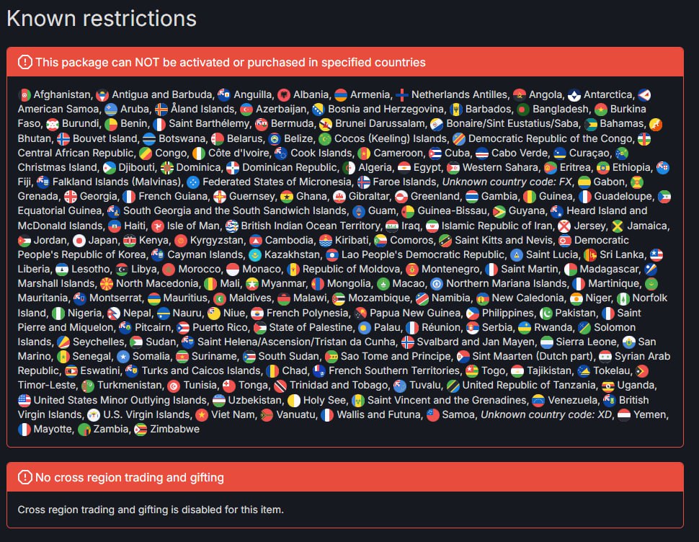Click the Viet Nam flag icon
This screenshot has width=699, height=542.
pyautogui.click(x=202, y=414)
